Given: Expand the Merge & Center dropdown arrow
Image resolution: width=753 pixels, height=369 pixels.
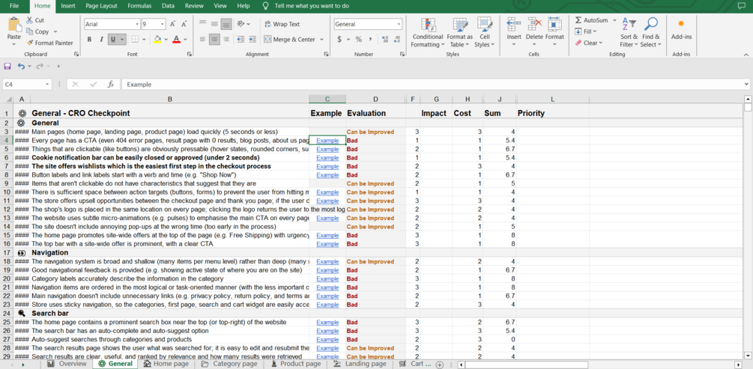Looking at the screenshot, I should [321, 40].
